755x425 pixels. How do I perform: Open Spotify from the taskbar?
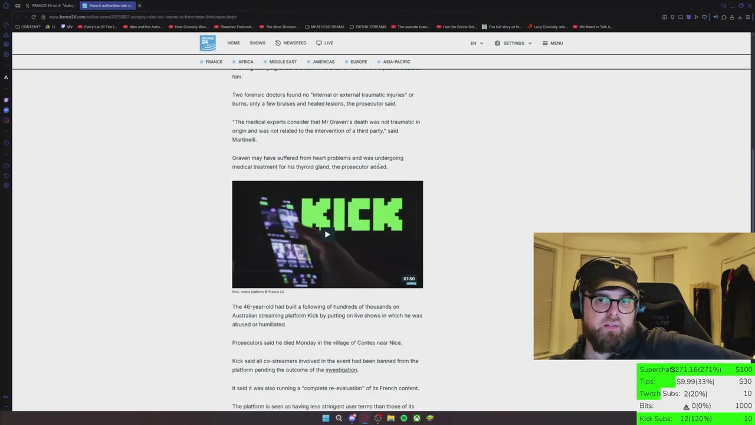pyautogui.click(x=403, y=418)
